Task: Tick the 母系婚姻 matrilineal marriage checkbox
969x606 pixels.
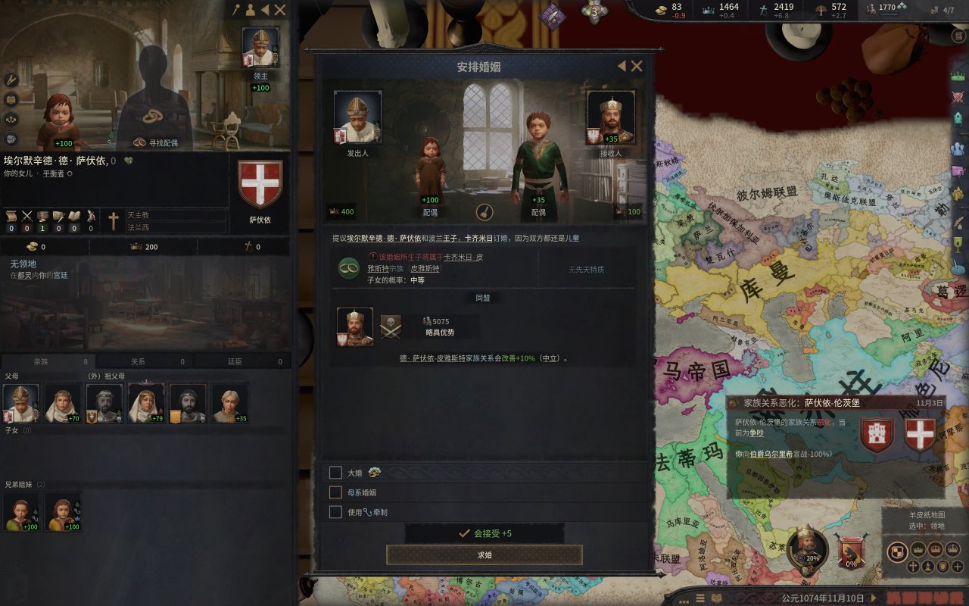Action: point(335,492)
